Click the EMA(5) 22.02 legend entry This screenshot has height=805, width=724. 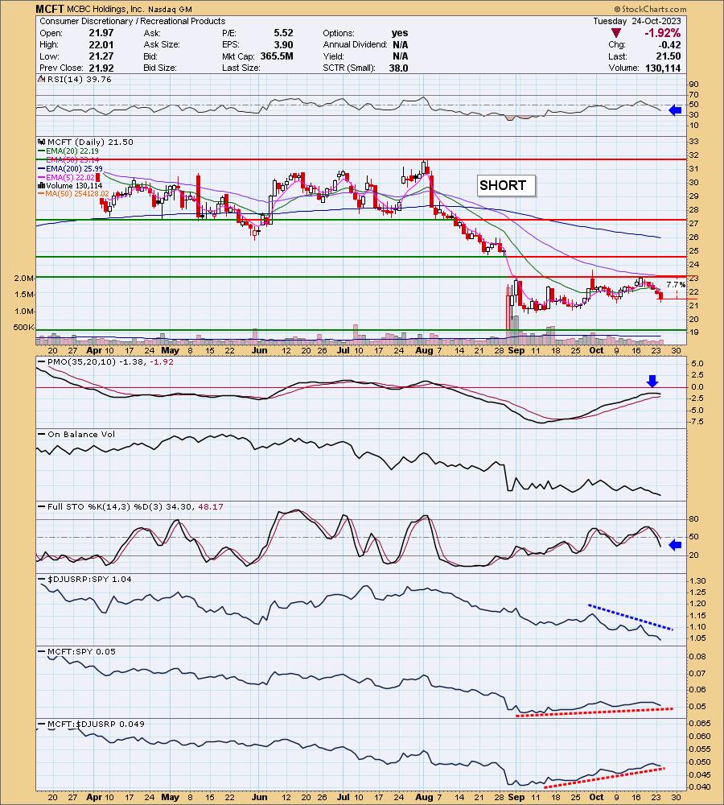click(x=67, y=177)
